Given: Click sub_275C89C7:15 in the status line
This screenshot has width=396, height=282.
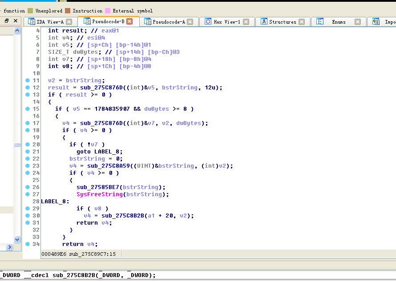Looking at the screenshot, I should (x=93, y=254).
